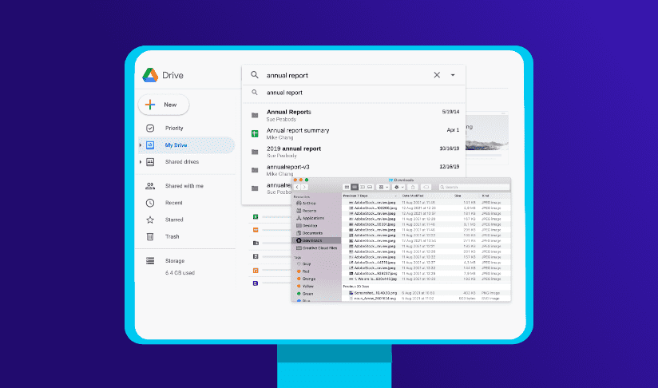Expand the Shared drives arrow
658x388 pixels.
[141, 162]
